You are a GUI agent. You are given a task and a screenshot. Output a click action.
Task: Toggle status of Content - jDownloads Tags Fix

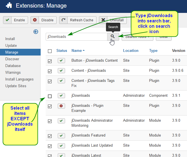61,81
